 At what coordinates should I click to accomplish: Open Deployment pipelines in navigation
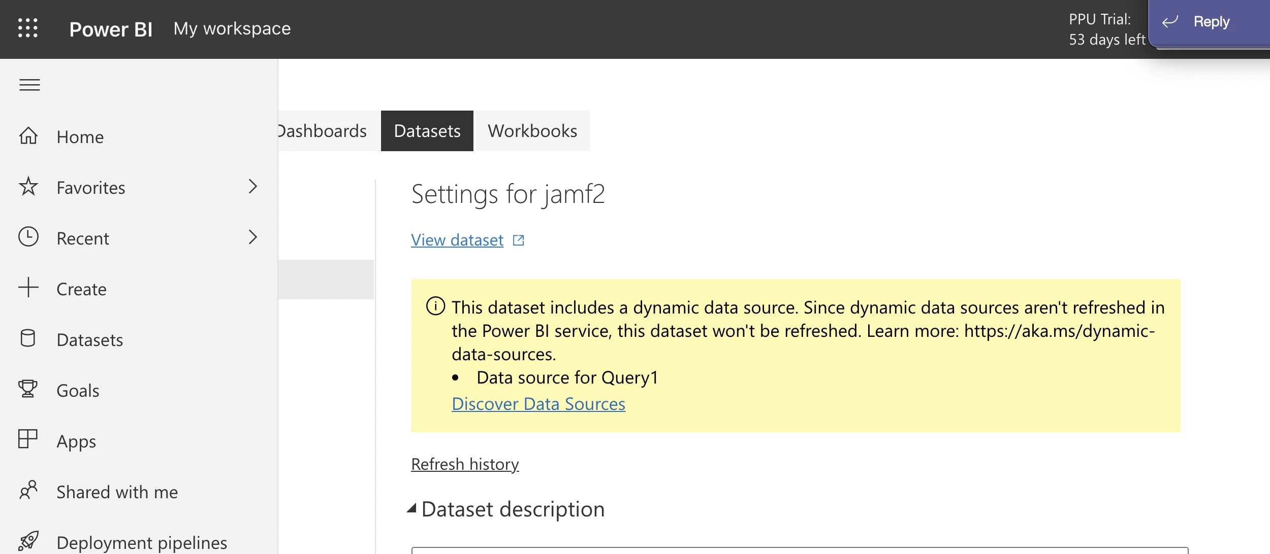point(139,542)
